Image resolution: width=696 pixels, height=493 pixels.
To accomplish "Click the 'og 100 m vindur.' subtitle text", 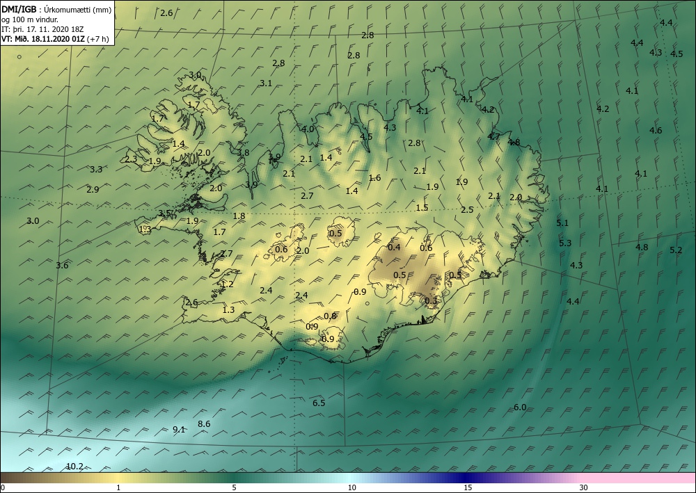I will tap(30, 19).
